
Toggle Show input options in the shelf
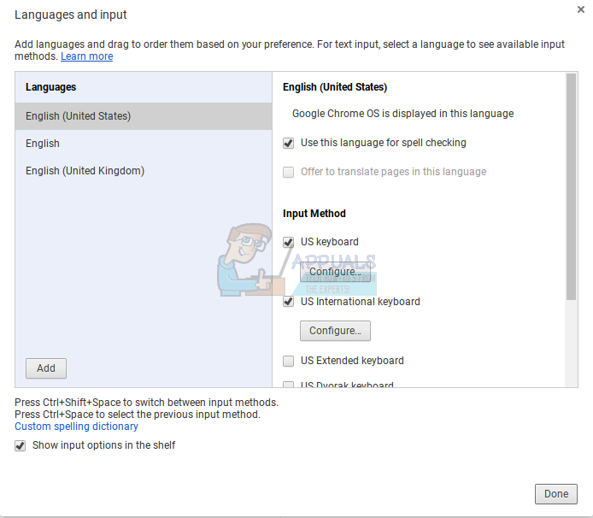[21, 445]
